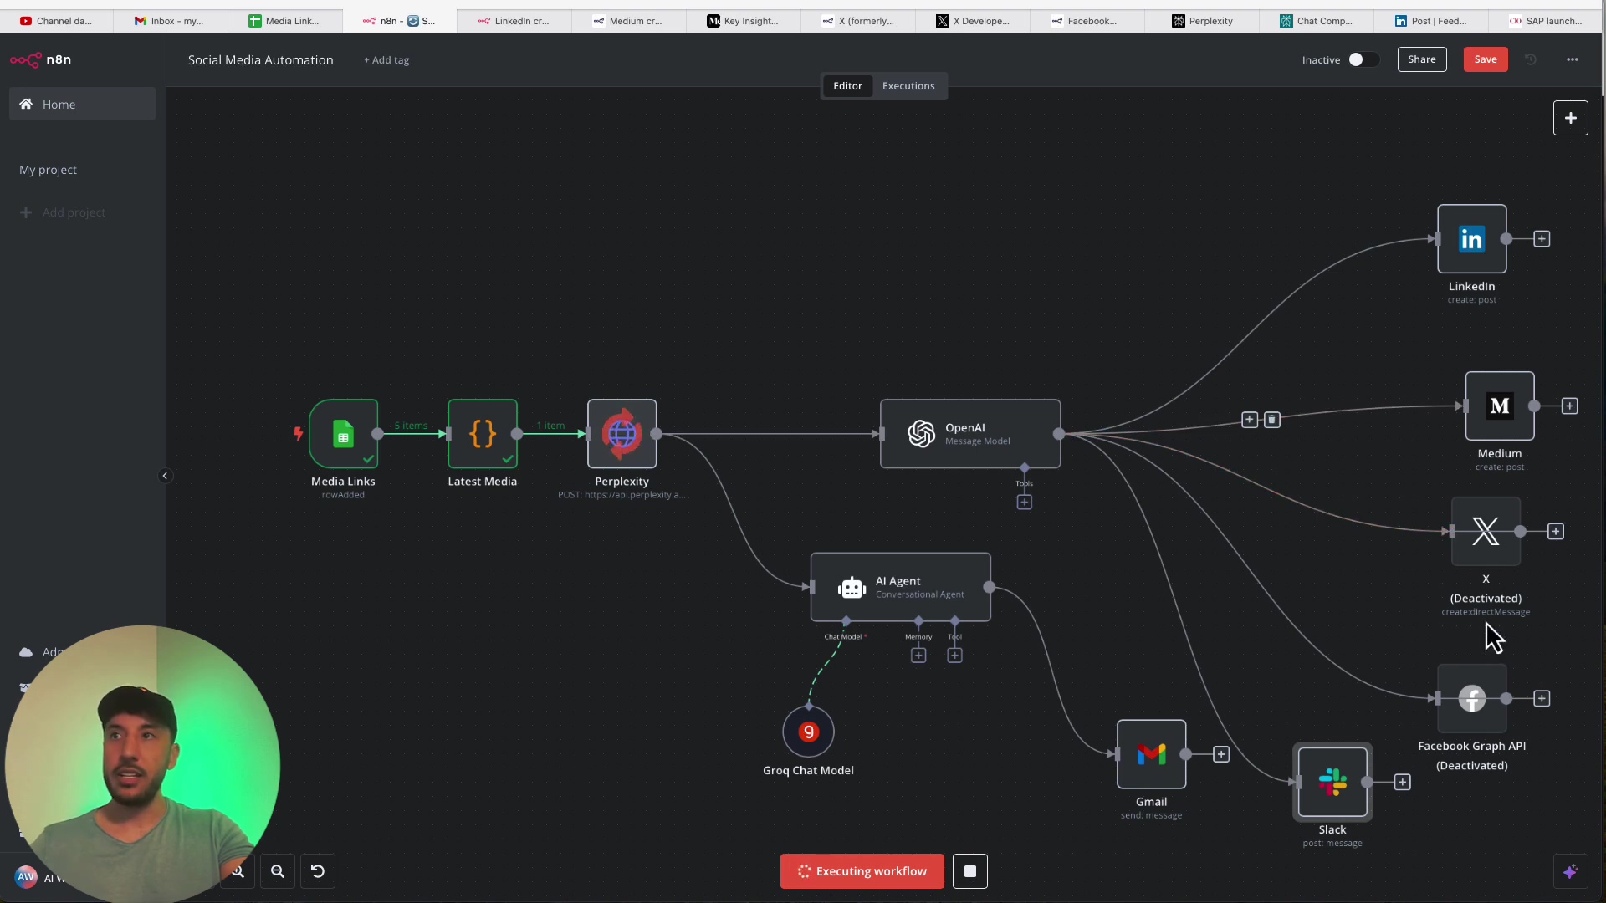Add node after Slack output
The width and height of the screenshot is (1606, 903).
1403,782
